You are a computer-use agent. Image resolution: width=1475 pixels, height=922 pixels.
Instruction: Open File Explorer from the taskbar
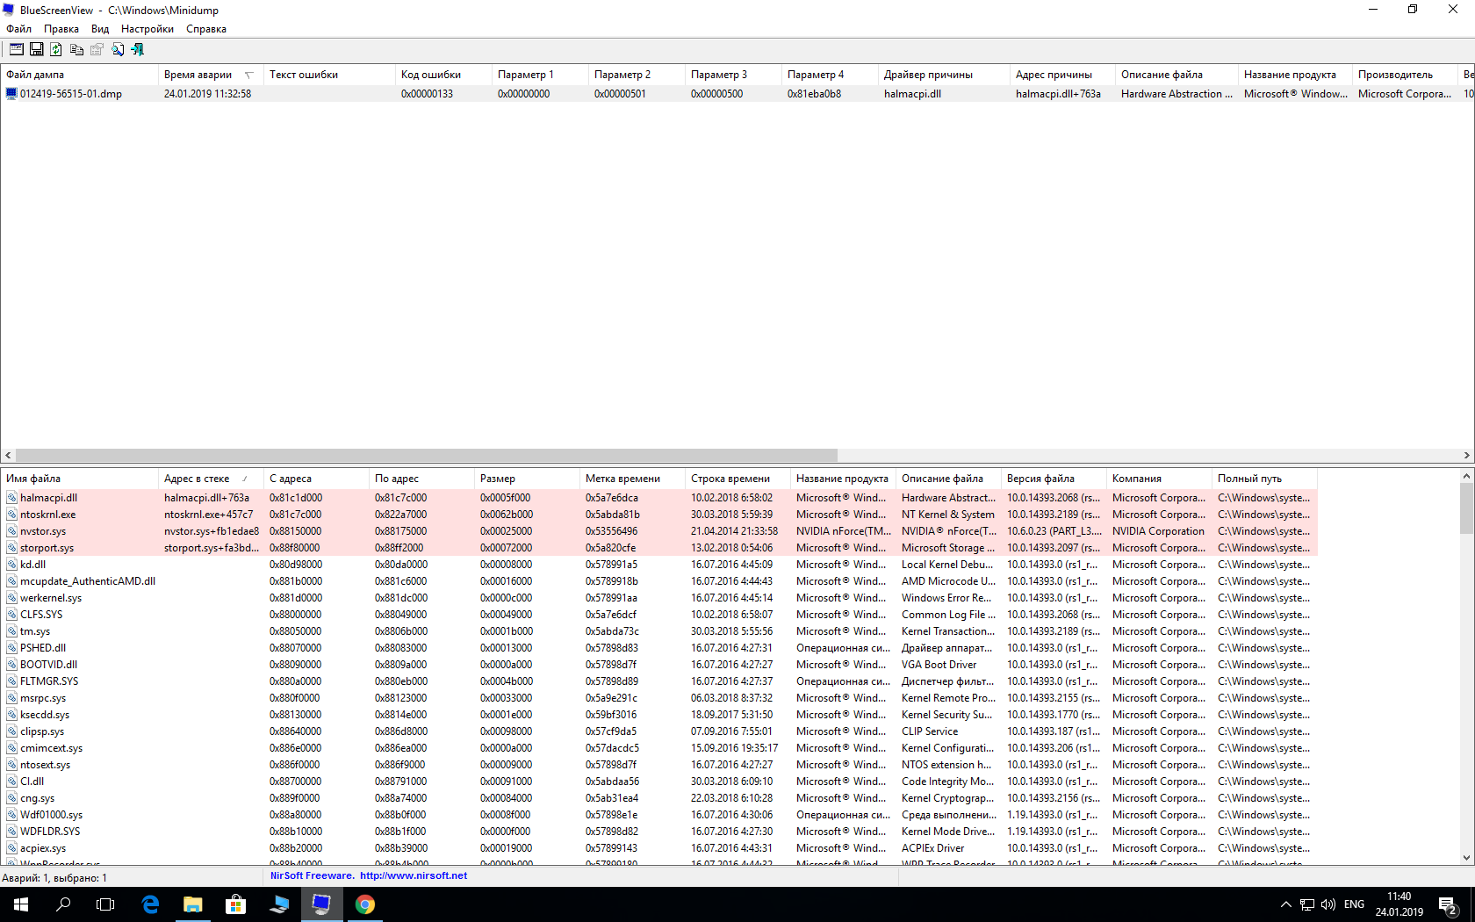[193, 904]
